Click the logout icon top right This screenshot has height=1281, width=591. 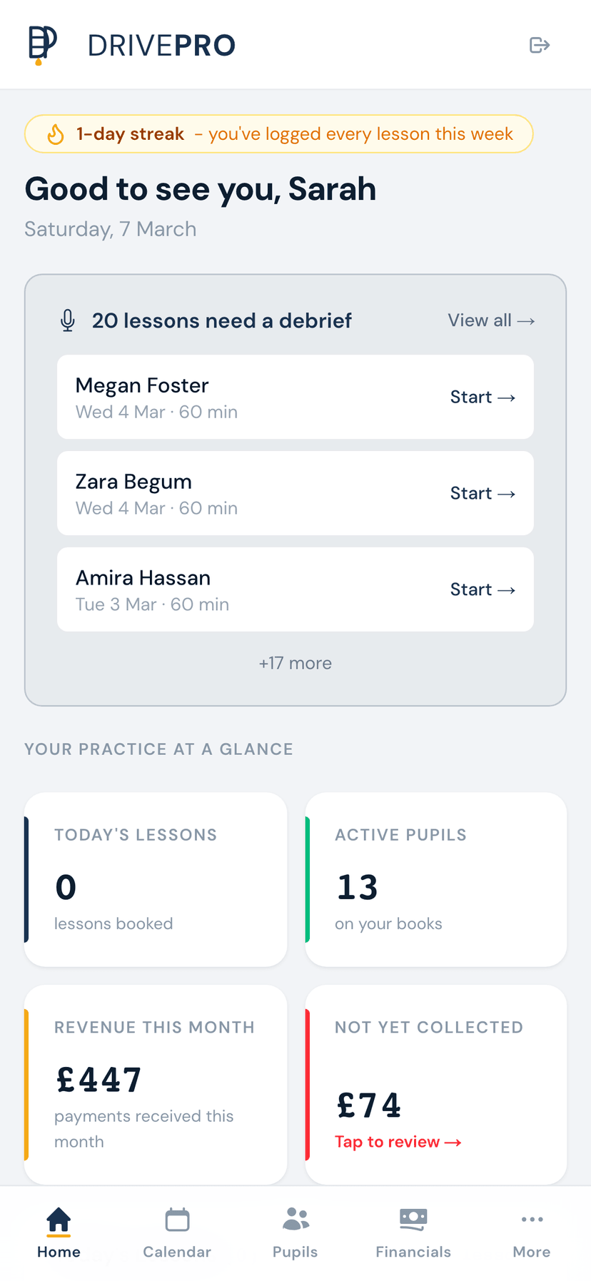[540, 44]
